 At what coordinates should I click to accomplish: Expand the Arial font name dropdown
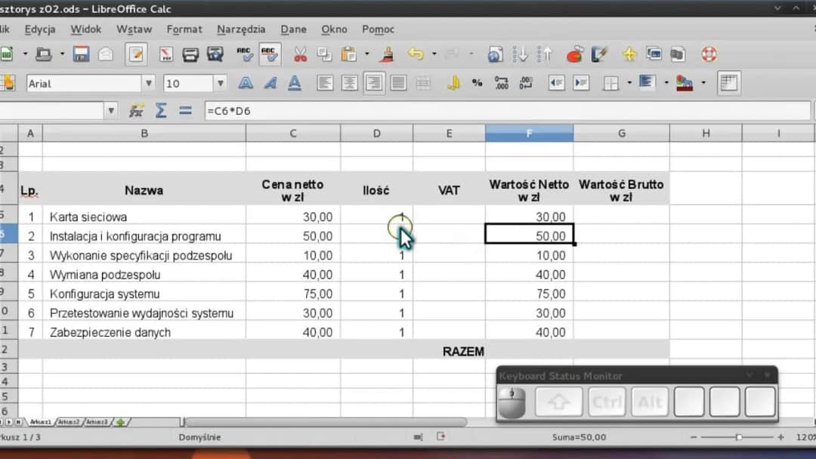[149, 83]
